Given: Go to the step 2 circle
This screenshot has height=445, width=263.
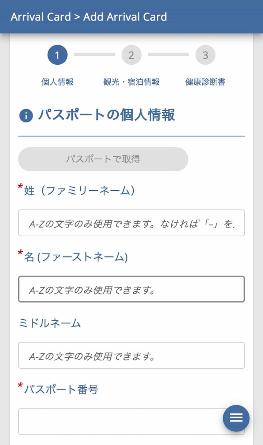Looking at the screenshot, I should pyautogui.click(x=131, y=55).
